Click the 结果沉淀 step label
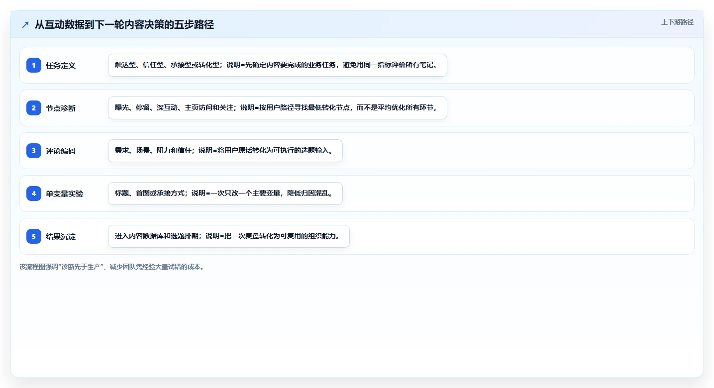This screenshot has width=714, height=388. pyautogui.click(x=61, y=237)
